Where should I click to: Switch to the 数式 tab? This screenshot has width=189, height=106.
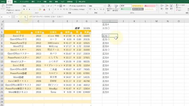(33, 2)
